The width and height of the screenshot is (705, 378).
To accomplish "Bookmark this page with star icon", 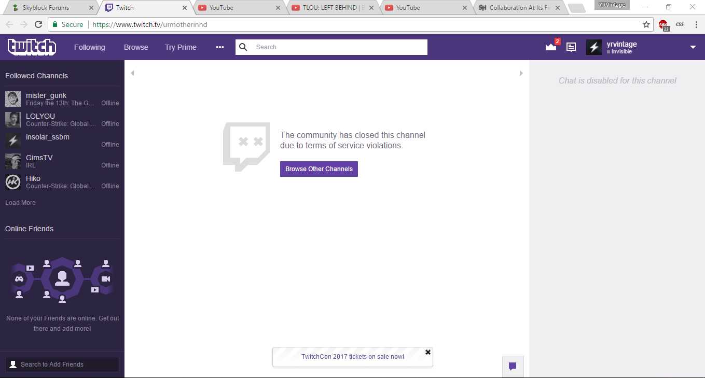I will tap(646, 24).
